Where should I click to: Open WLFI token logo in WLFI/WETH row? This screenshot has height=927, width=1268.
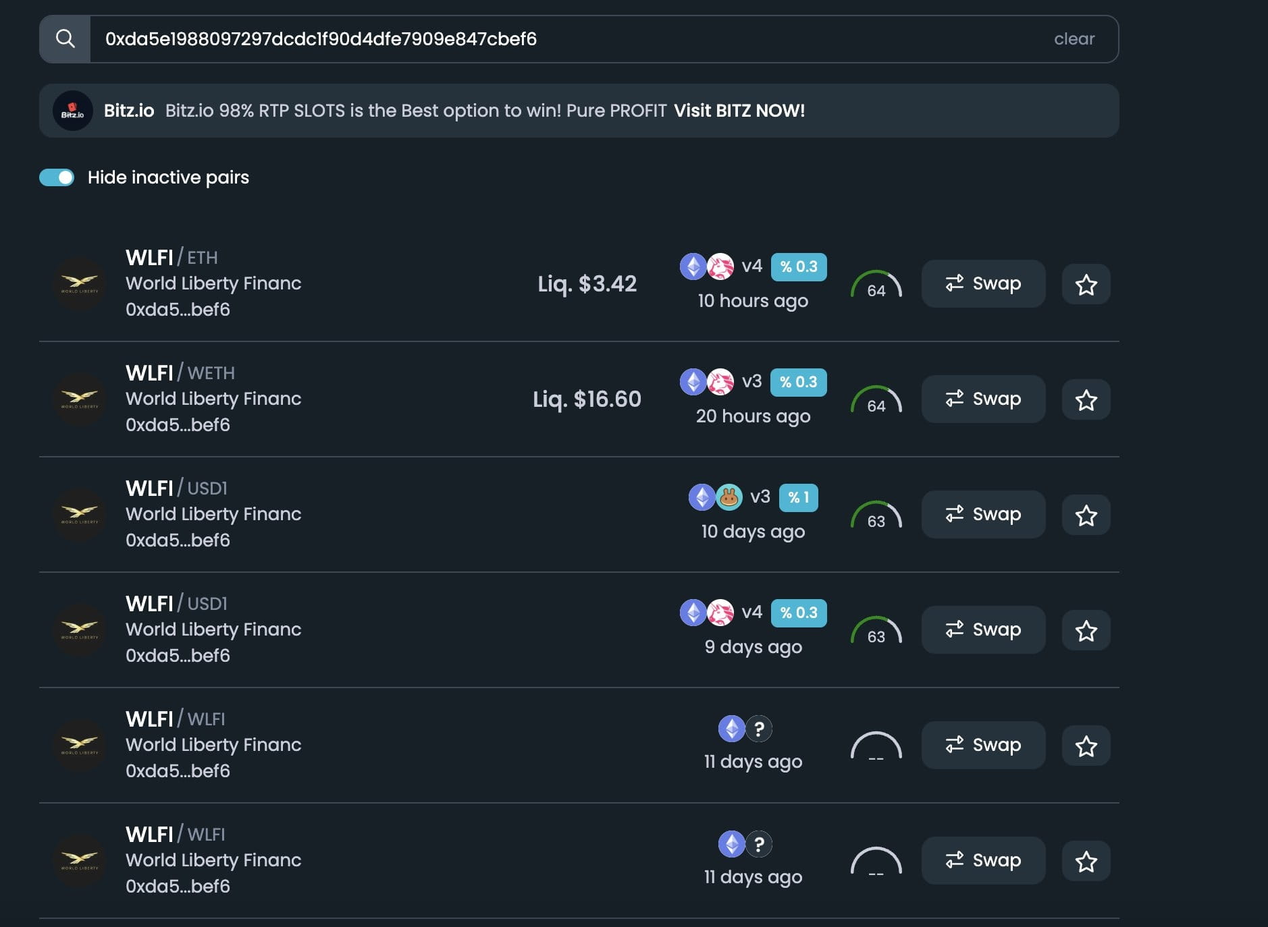pyautogui.click(x=80, y=399)
